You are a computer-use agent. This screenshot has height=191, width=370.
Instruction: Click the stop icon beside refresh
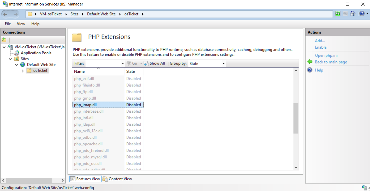tap(345, 14)
